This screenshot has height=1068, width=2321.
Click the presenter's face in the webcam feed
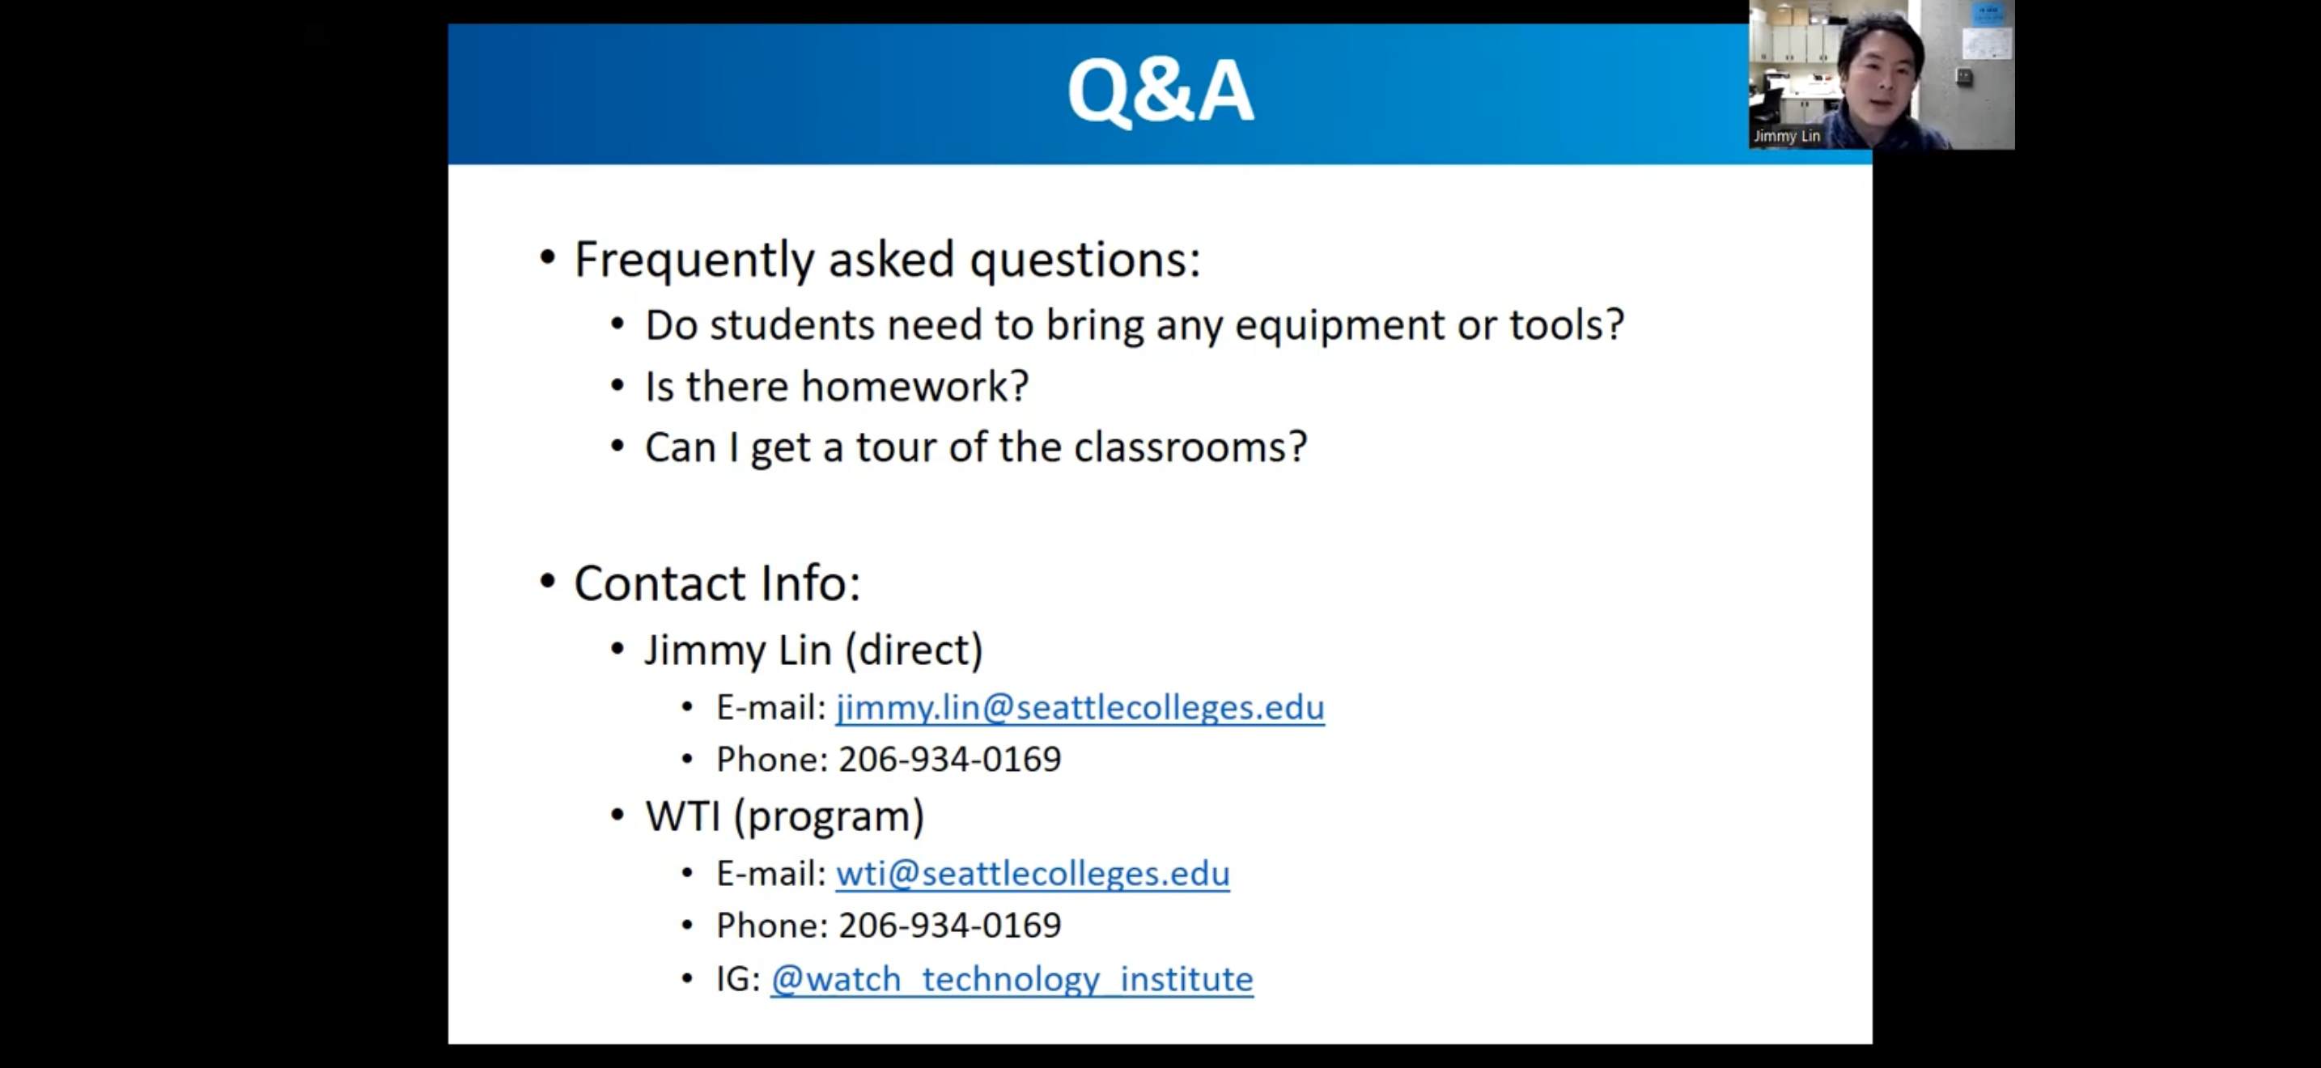[x=1882, y=81]
